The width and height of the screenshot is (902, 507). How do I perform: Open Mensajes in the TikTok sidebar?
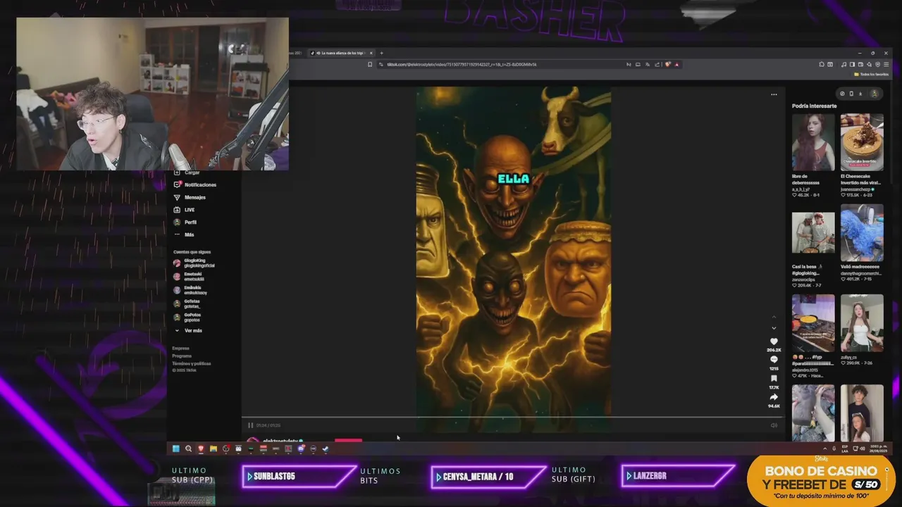[x=190, y=197]
